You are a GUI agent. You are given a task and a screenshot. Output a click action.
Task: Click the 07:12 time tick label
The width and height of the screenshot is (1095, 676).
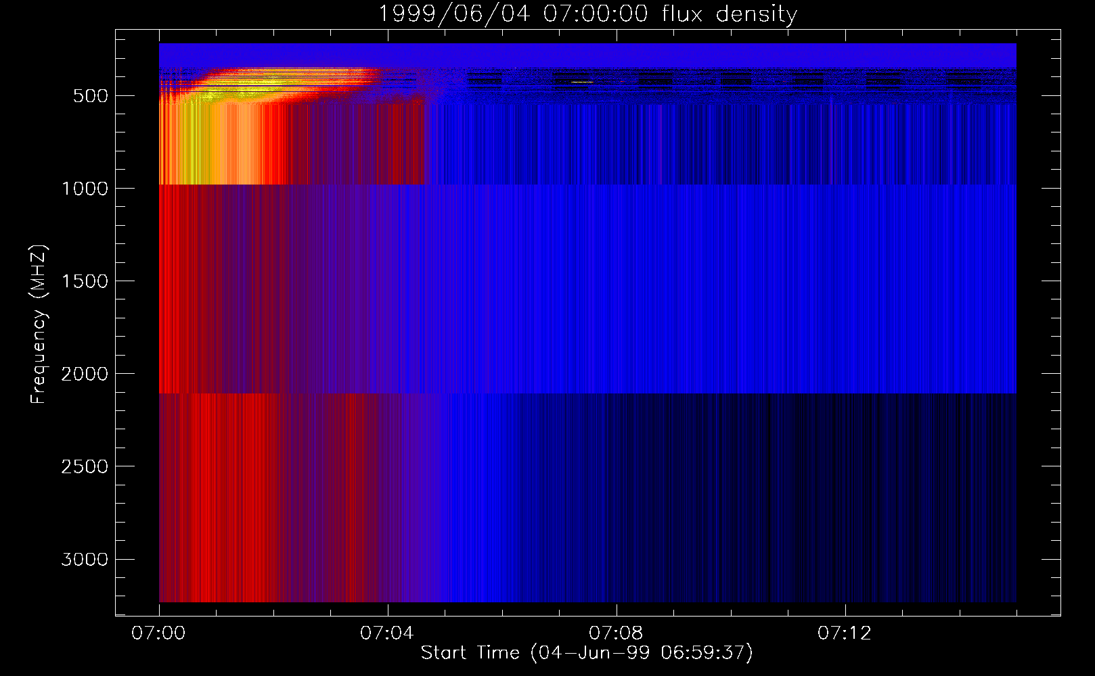coord(845,633)
